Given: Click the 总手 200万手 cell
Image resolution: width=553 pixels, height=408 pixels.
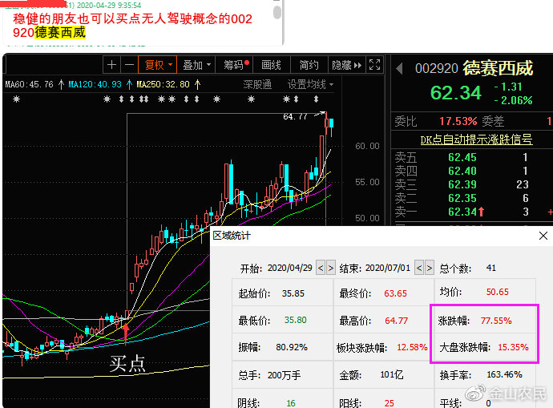Looking at the screenshot, I should 282,375.
